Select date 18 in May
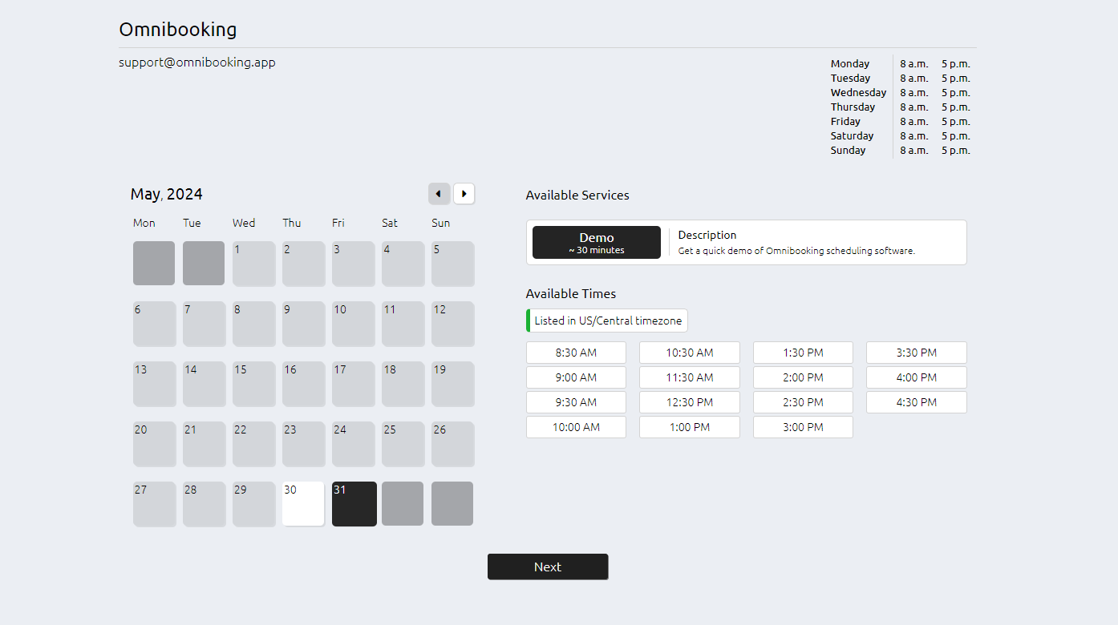1118x625 pixels. [x=403, y=384]
